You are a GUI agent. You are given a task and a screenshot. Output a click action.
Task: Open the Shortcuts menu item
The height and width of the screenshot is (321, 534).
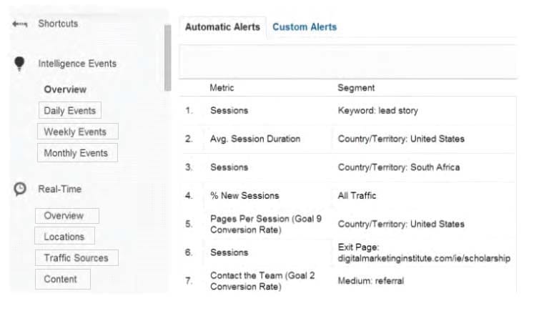58,24
